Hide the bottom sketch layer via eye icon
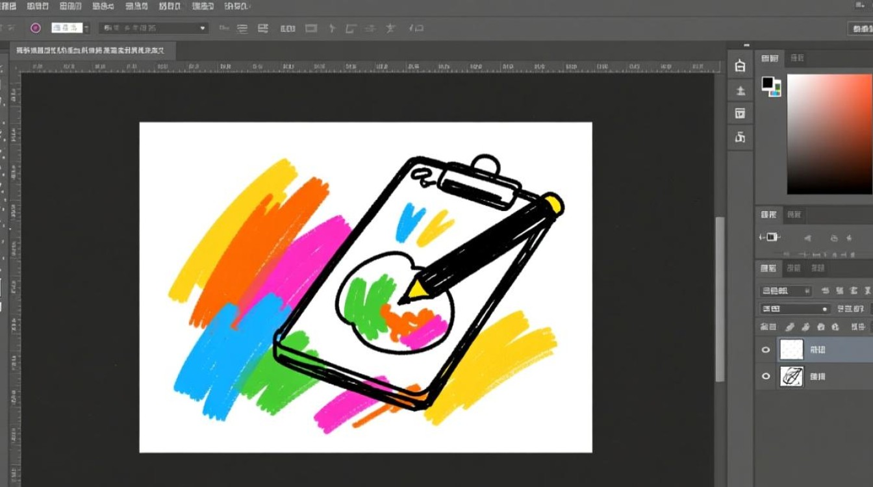The height and width of the screenshot is (487, 873). 766,376
